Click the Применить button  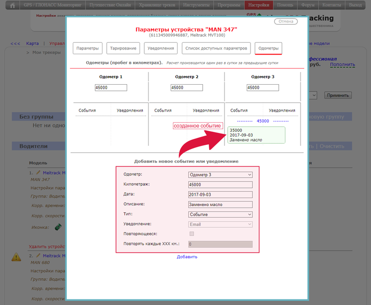point(338,95)
